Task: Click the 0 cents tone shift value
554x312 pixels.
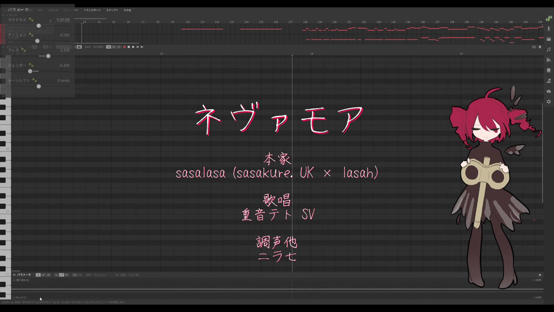Action: click(63, 81)
